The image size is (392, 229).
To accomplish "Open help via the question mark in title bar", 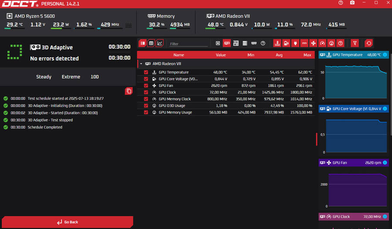I will click(x=341, y=3).
